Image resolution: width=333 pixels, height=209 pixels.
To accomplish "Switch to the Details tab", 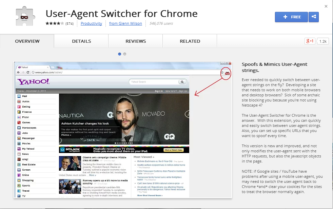I will (81, 41).
